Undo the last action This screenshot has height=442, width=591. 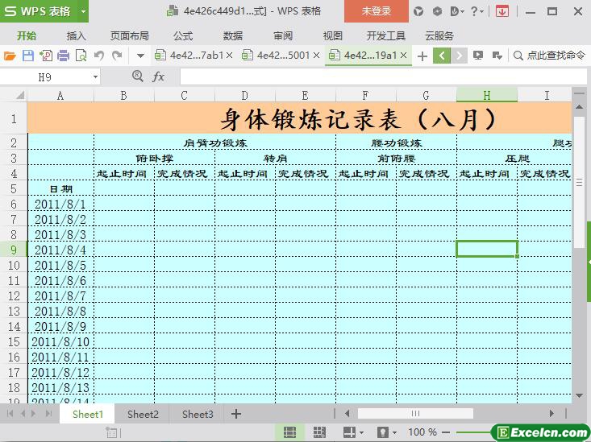99,56
